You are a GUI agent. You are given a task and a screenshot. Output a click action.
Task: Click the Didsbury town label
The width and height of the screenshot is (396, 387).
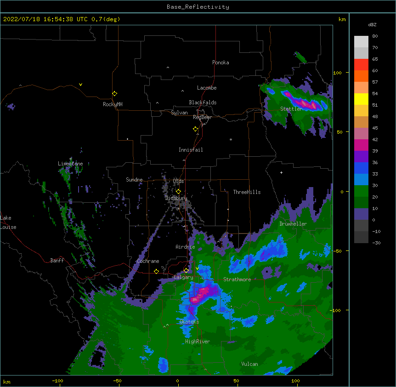(176, 198)
